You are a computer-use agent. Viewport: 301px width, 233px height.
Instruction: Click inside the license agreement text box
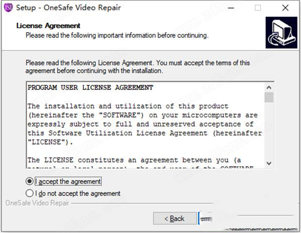[x=146, y=125]
